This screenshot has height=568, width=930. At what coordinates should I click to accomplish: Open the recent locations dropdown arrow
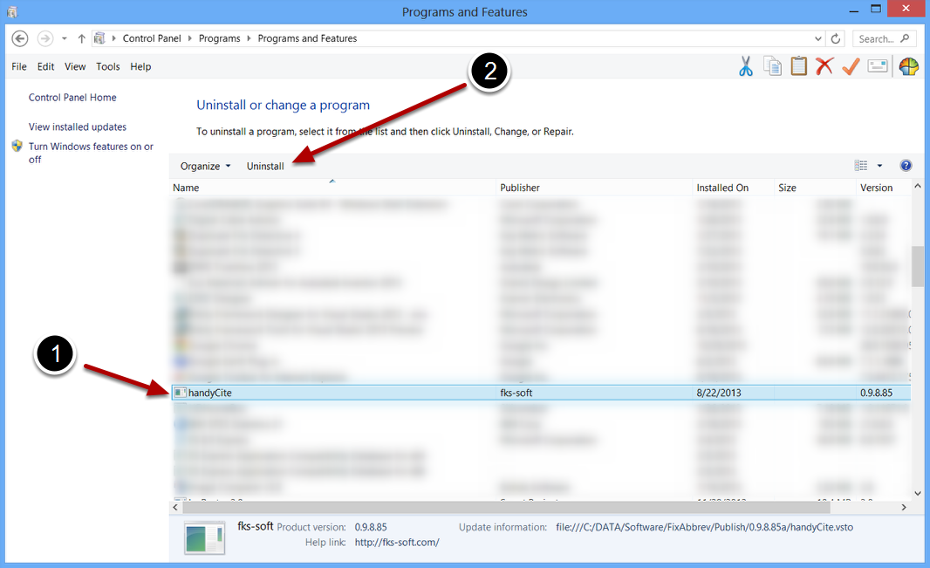click(x=64, y=39)
